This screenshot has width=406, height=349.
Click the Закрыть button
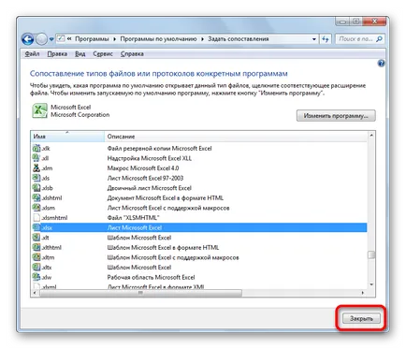pyautogui.click(x=361, y=318)
